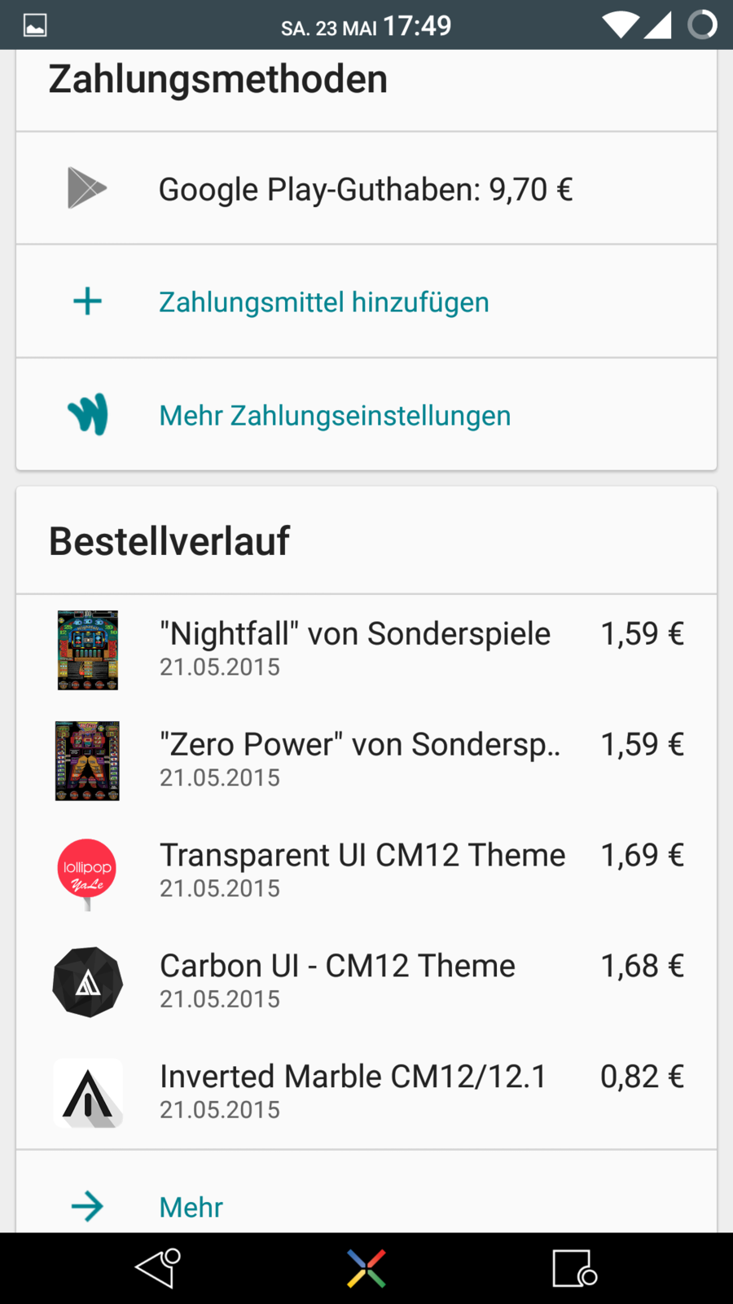Tap Zahlungsmittel hinzufügen link
The width and height of the screenshot is (733, 1304).
pyautogui.click(x=324, y=302)
